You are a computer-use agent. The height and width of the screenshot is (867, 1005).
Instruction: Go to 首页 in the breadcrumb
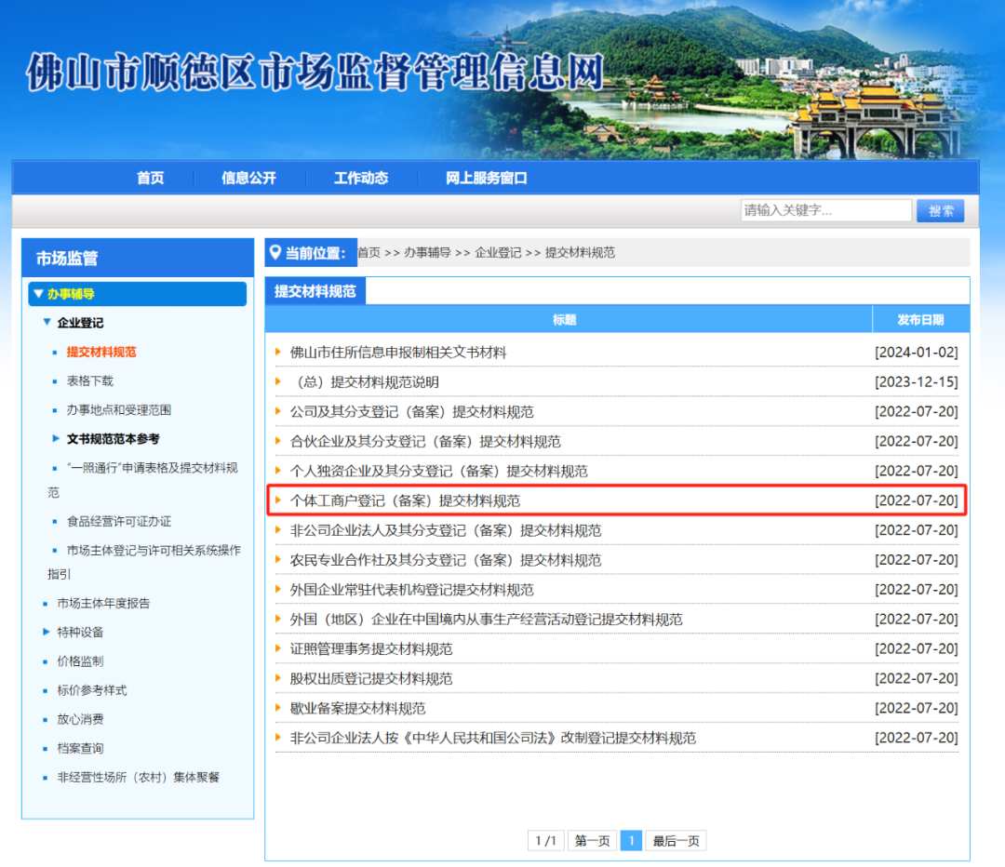(x=368, y=252)
